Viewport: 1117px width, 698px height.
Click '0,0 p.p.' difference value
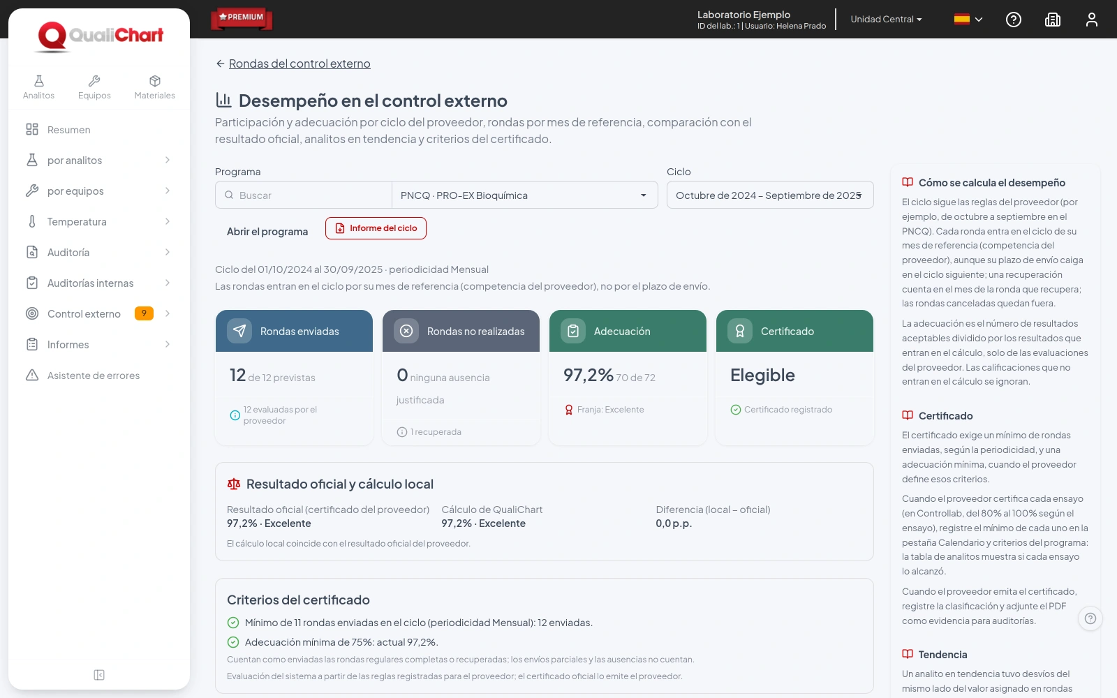(674, 523)
